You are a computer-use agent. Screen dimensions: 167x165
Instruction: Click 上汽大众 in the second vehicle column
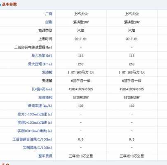(132, 14)
